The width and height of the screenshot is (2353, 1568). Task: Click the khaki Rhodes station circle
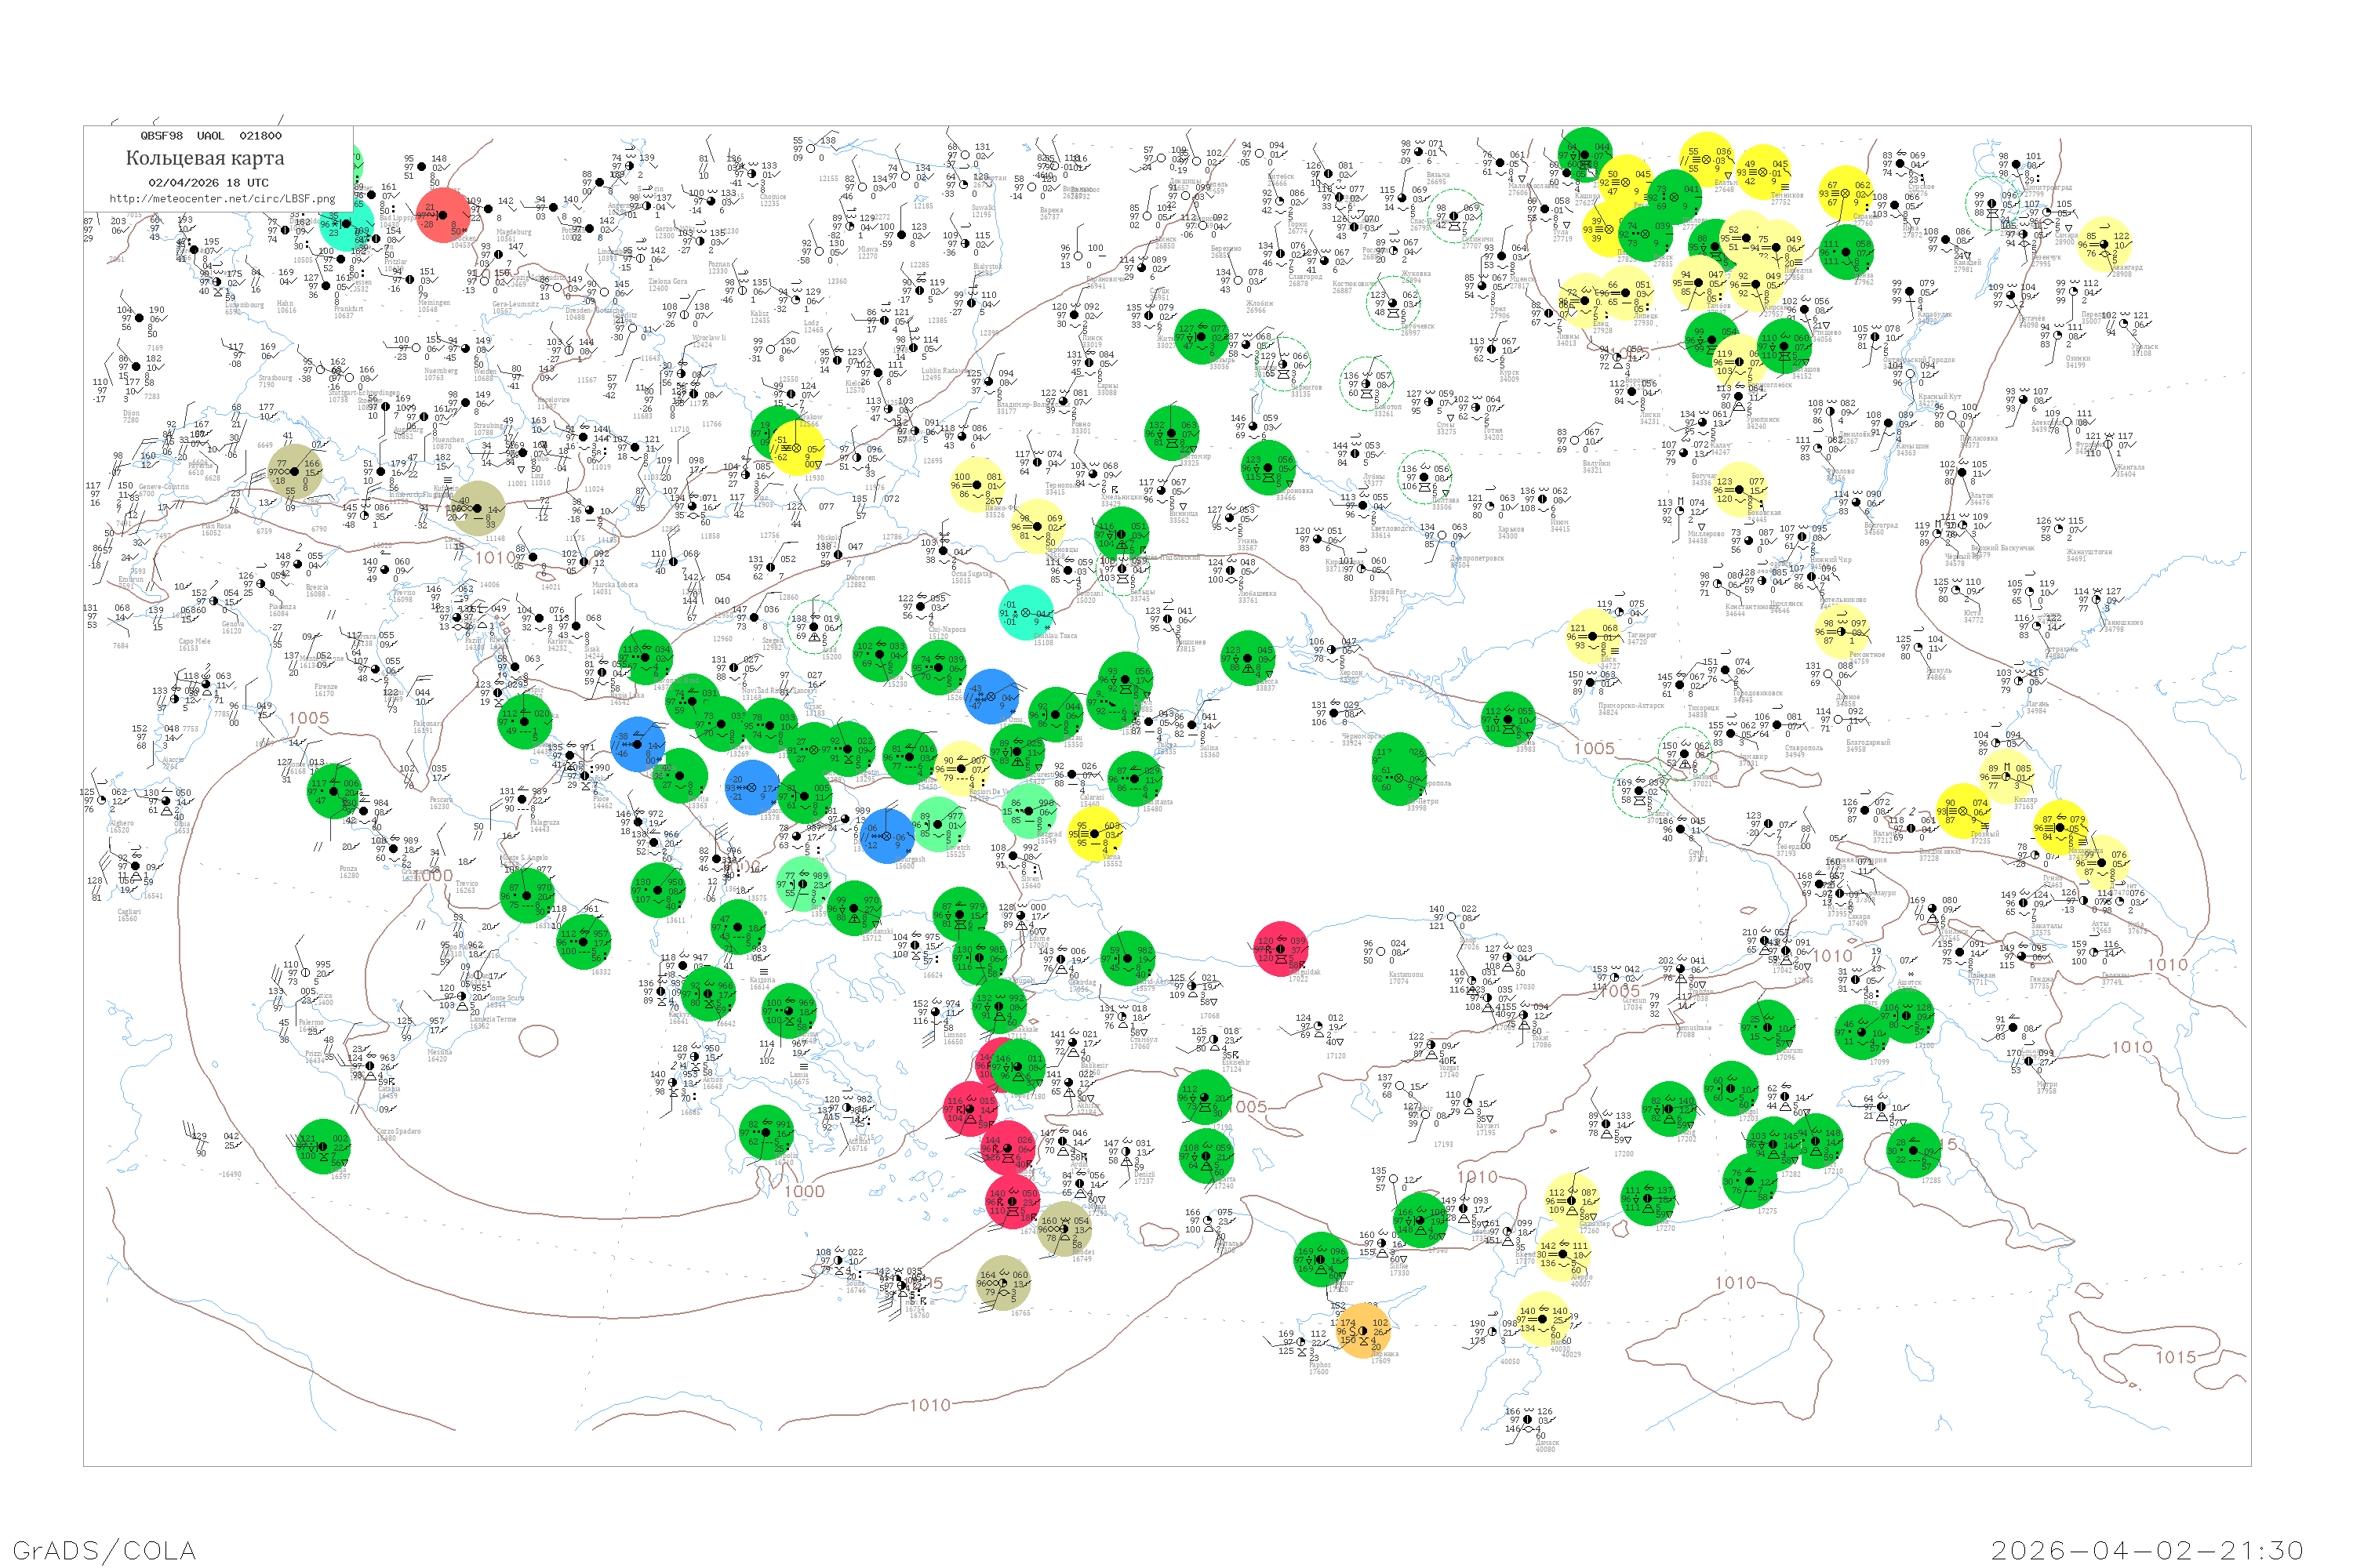coord(1063,1229)
